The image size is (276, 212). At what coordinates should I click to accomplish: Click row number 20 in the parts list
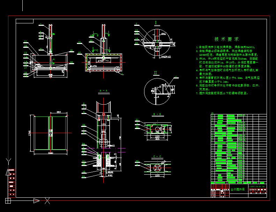pos(212,133)
